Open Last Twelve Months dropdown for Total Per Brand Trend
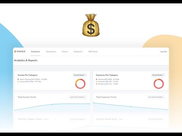 pos(156,119)
